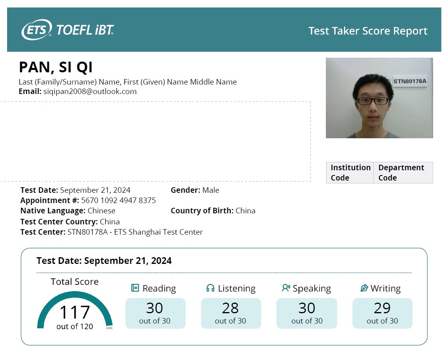This screenshot has height=350, width=445.
Task: Click the Gender: Male field
Action: click(195, 190)
